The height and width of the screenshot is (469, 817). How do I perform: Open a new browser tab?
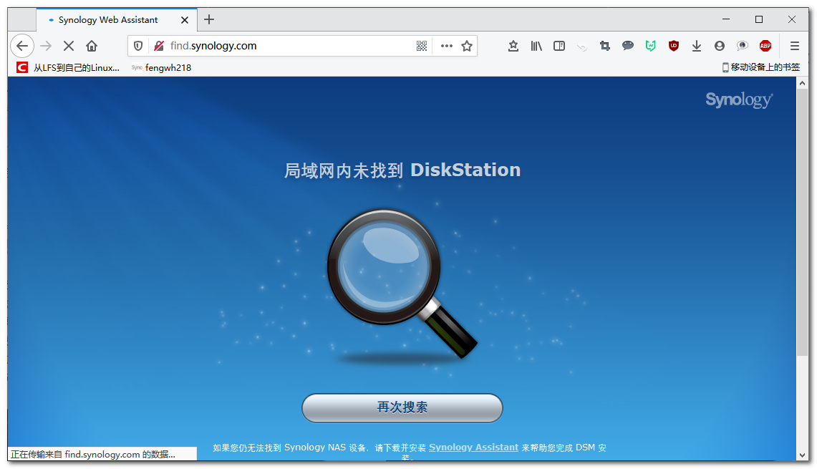coord(208,19)
